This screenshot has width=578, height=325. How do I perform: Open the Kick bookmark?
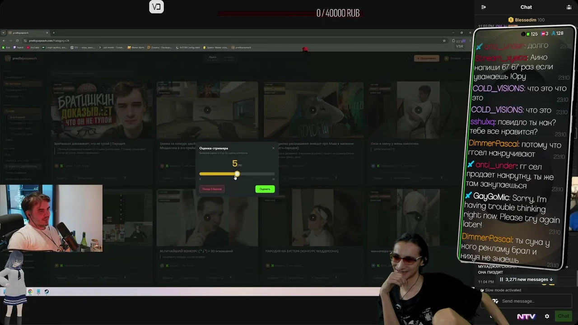coord(5,47)
